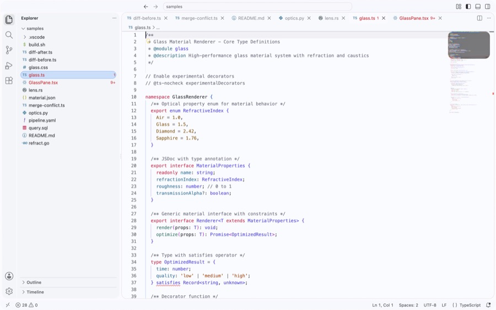Viewport: 496px width, 310px height.
Task: Click the samples search box in title bar
Action: pyautogui.click(x=257, y=6)
